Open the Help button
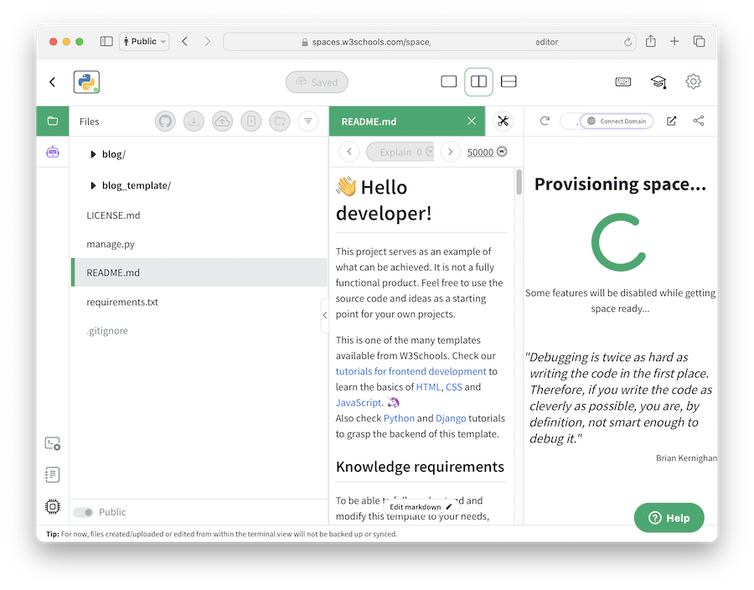This screenshot has height=590, width=754. tap(669, 518)
